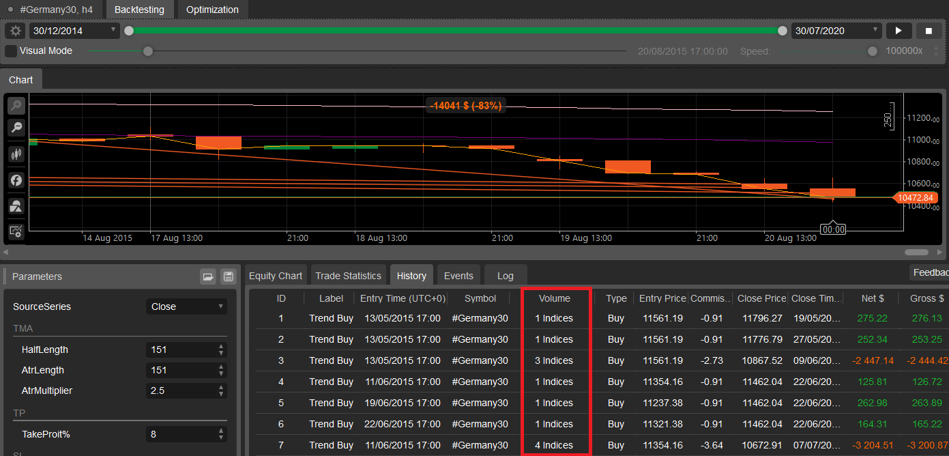Open the Trade Statistics tab
The width and height of the screenshot is (949, 456).
click(348, 276)
